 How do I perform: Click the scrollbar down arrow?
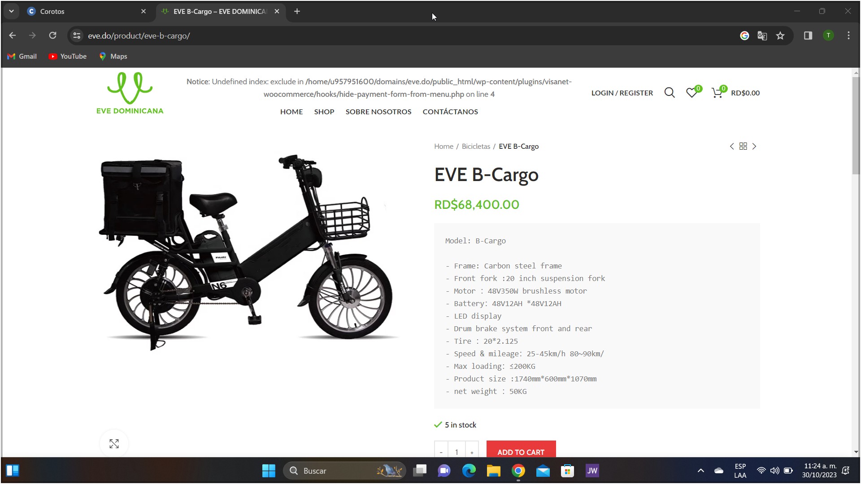(x=856, y=452)
